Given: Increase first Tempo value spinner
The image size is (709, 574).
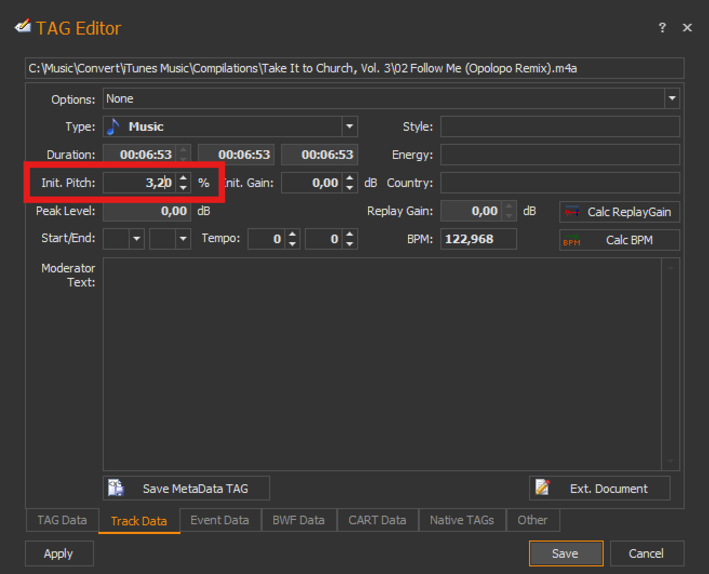Looking at the screenshot, I should point(292,234).
